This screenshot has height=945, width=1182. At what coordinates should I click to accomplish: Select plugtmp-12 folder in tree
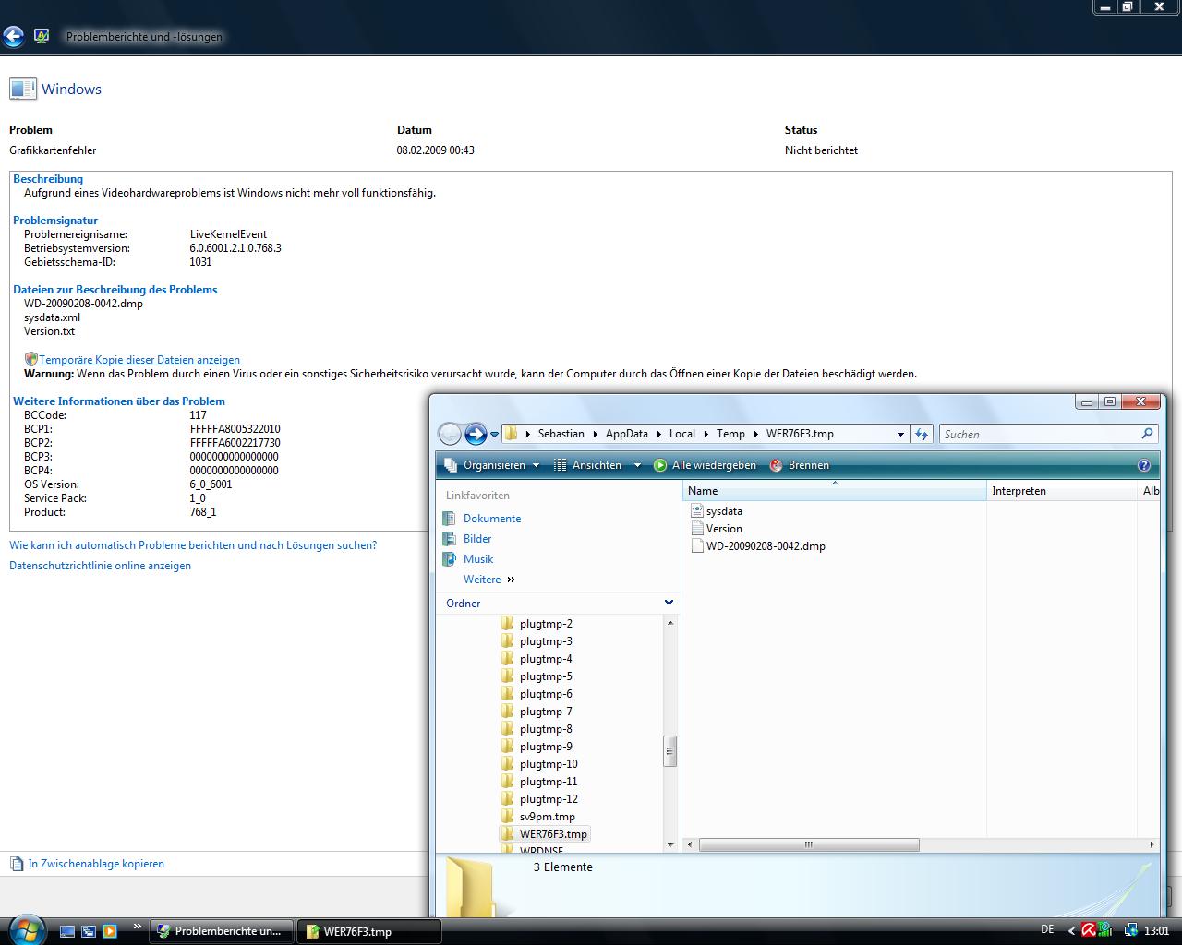(x=549, y=799)
